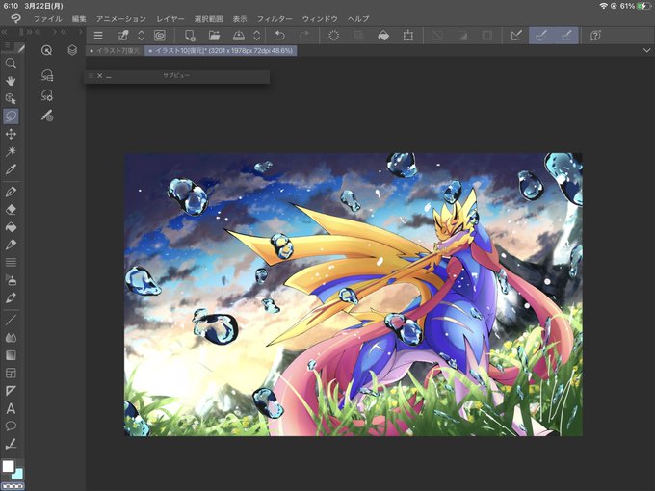Open the フィルター menu
The height and width of the screenshot is (491, 655).
point(274,19)
